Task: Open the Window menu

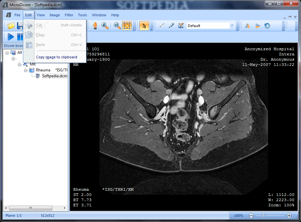Action: click(99, 15)
